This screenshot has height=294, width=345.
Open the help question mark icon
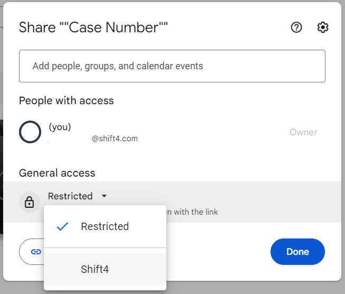click(x=296, y=27)
